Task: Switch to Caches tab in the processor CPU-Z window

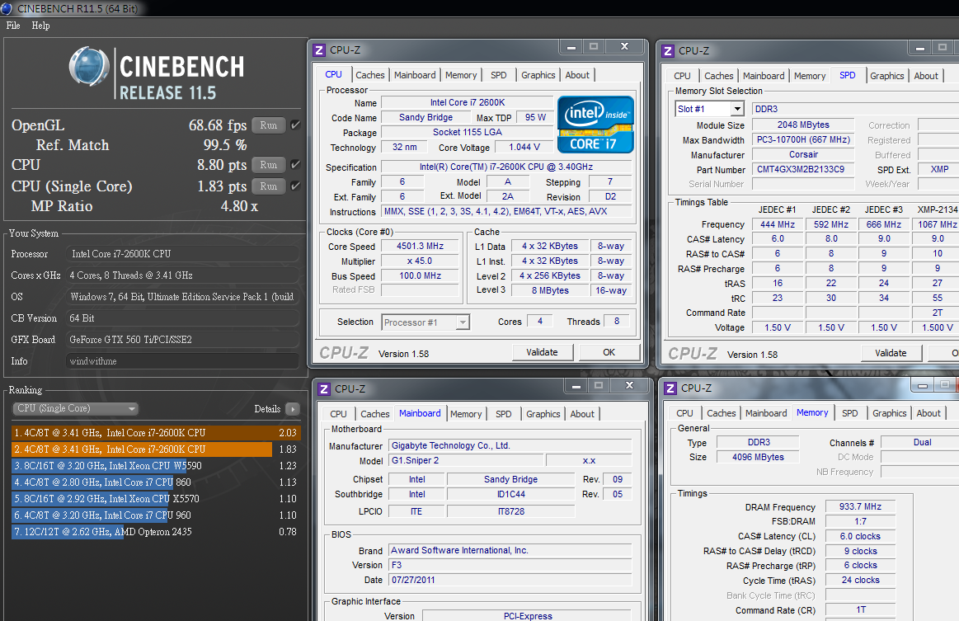Action: pos(369,75)
